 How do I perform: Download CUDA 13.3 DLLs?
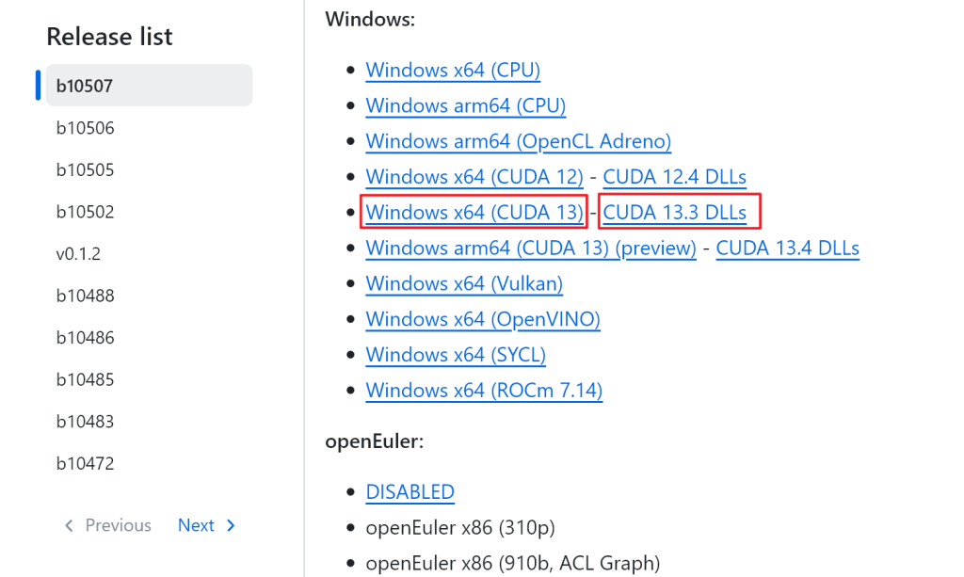674,213
